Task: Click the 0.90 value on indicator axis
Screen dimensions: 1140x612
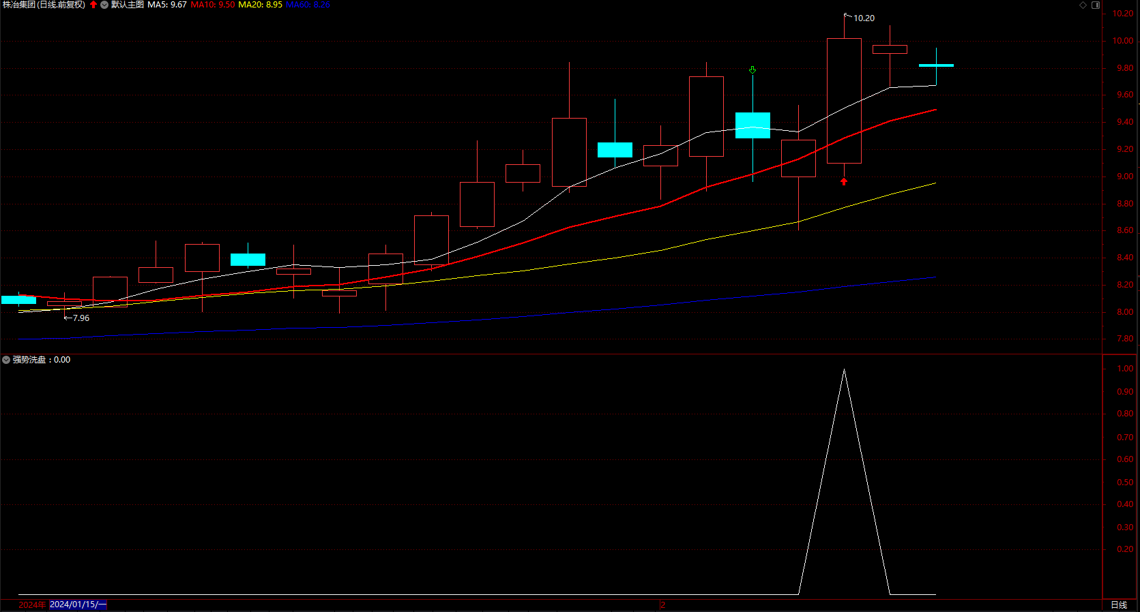Action: point(1125,392)
